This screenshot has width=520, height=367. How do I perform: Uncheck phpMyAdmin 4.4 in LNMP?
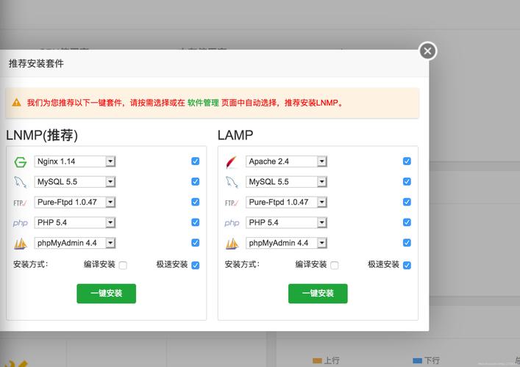click(x=196, y=242)
